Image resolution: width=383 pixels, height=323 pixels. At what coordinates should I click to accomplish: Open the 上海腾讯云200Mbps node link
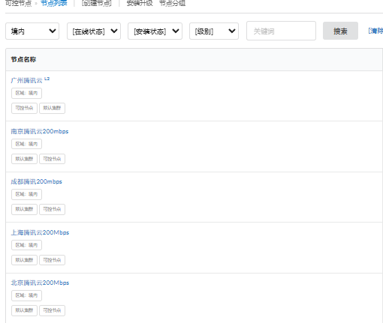point(40,232)
